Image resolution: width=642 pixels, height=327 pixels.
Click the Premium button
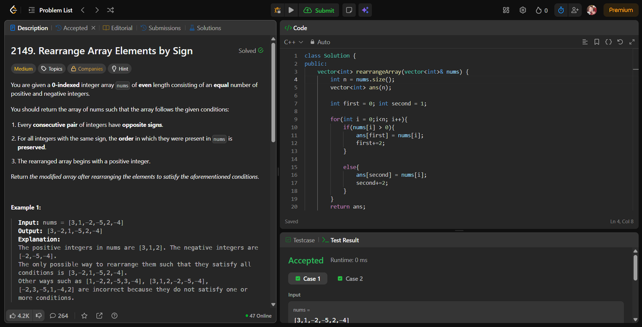(621, 10)
